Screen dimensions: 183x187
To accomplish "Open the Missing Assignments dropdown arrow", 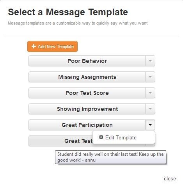I will pos(150,77).
